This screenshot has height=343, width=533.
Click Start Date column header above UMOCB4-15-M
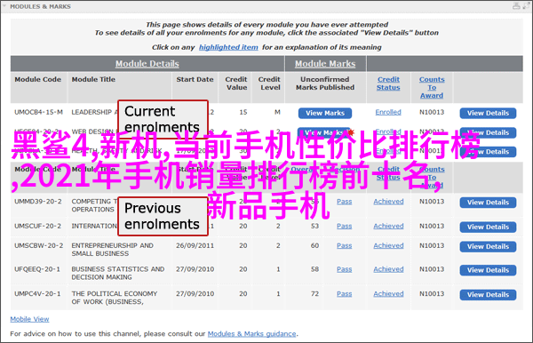coord(195,80)
